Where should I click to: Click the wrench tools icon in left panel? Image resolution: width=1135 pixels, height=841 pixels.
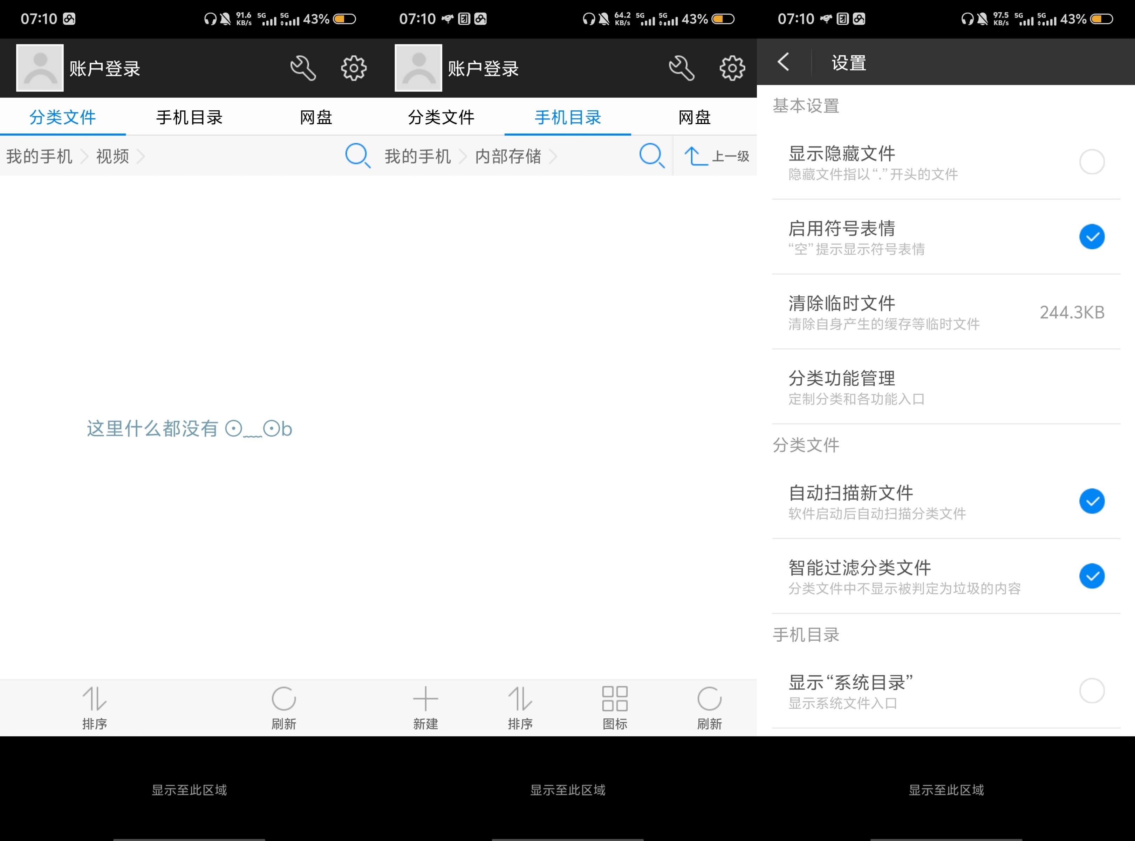(x=303, y=68)
